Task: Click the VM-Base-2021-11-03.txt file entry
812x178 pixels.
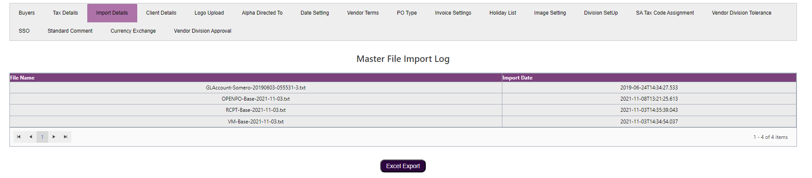Action: [x=255, y=122]
